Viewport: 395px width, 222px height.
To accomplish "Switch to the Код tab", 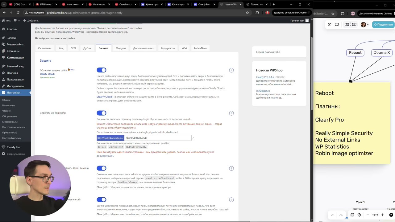I will pos(61,48).
